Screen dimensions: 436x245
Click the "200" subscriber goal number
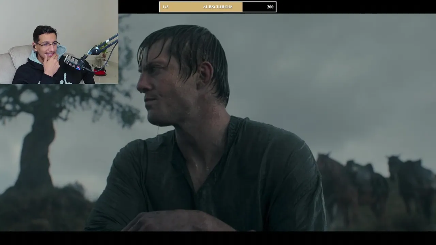(270, 7)
